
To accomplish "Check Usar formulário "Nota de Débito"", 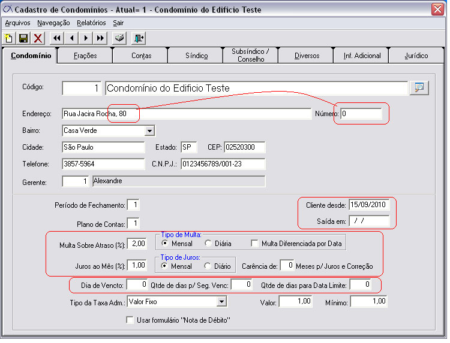I will 130,320.
